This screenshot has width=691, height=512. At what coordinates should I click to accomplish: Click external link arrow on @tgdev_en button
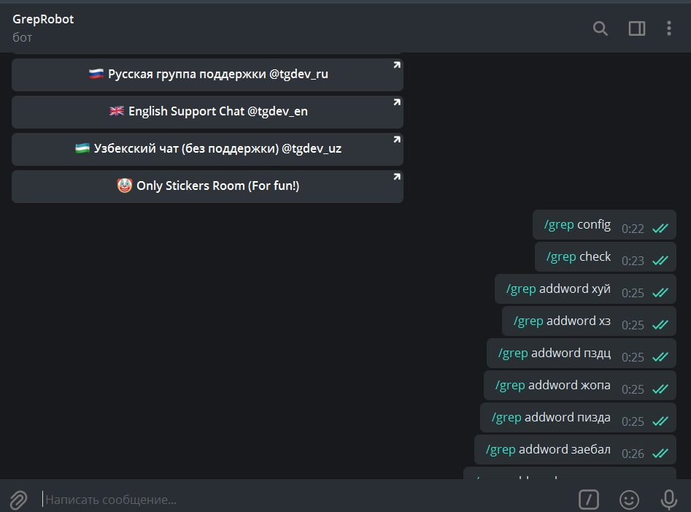pos(397,102)
